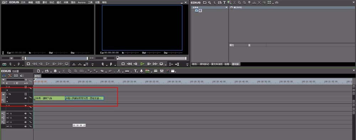
Task: Create title with T tool on timeline
Action: point(135,71)
